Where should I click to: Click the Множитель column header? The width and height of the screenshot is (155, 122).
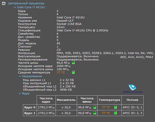[66, 100]
